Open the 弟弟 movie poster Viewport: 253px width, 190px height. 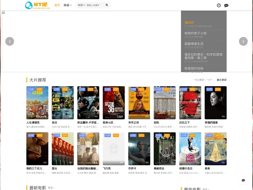[x=215, y=148]
